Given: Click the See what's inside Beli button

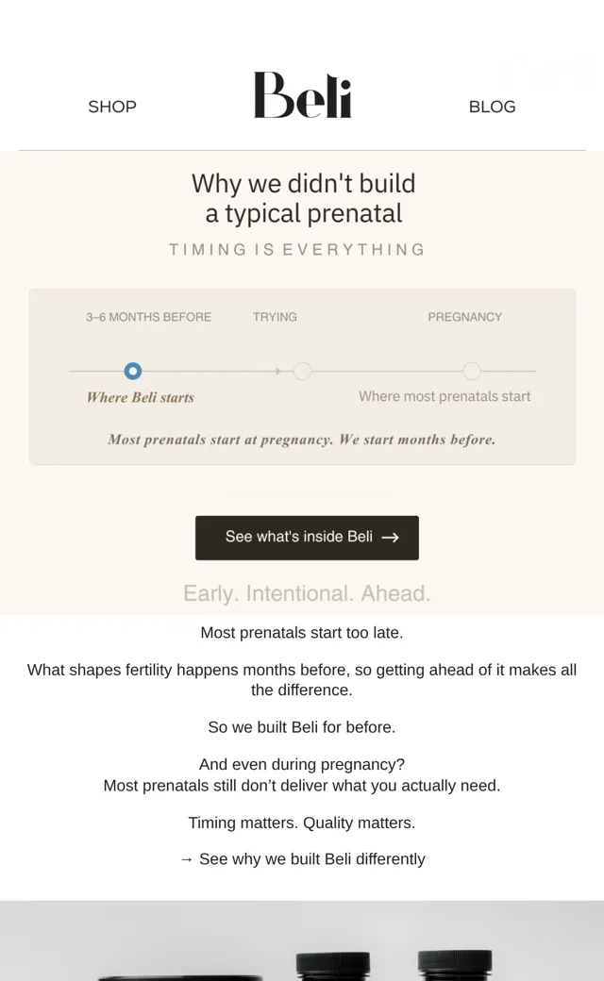Looking at the screenshot, I should pos(307,538).
